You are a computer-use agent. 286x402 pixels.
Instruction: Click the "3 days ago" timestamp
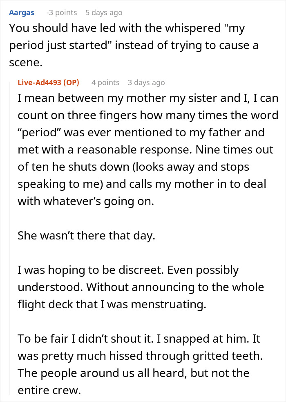pyautogui.click(x=146, y=83)
